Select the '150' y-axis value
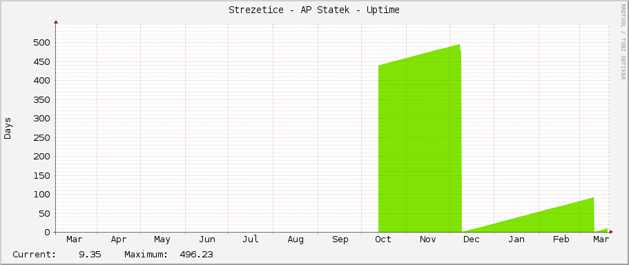This screenshot has height=265, width=629. pos(41,175)
